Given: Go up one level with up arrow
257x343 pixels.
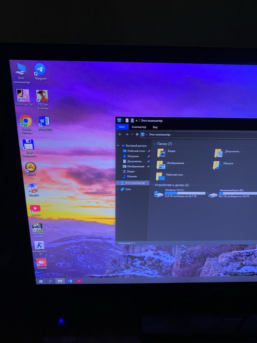Looking at the screenshot, I should [x=137, y=134].
